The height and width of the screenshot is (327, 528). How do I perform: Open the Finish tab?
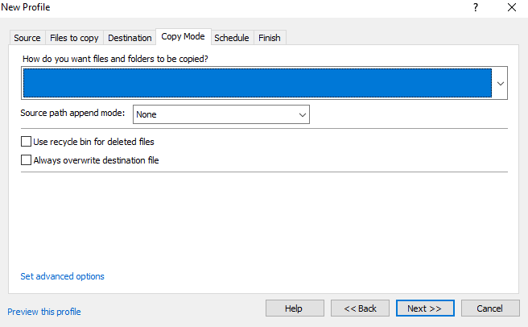[x=270, y=38]
